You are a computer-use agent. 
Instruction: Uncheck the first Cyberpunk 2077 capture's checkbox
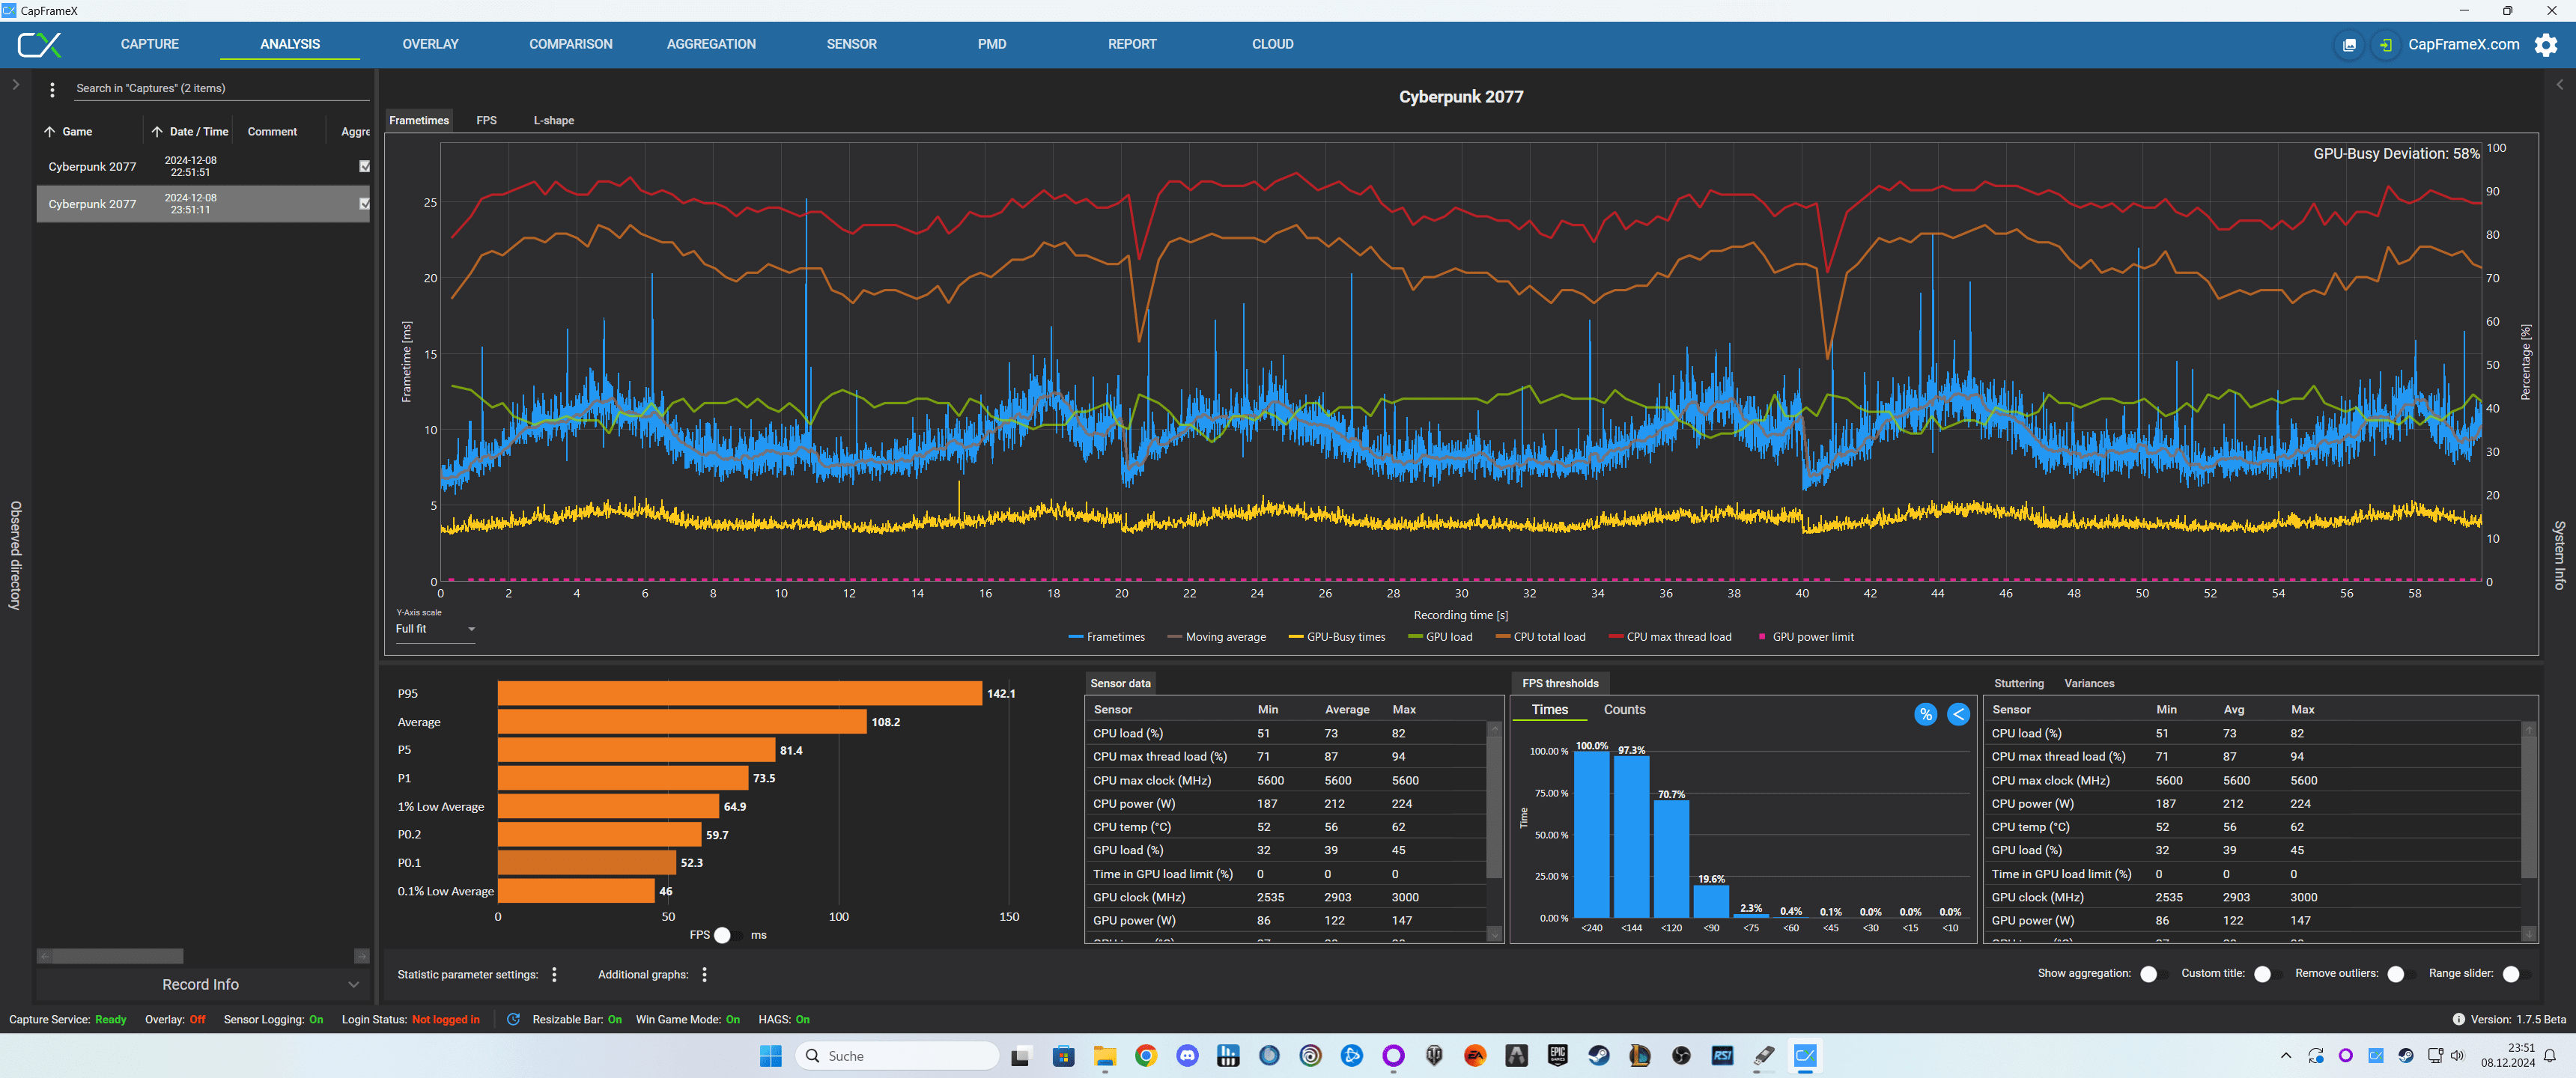(365, 167)
